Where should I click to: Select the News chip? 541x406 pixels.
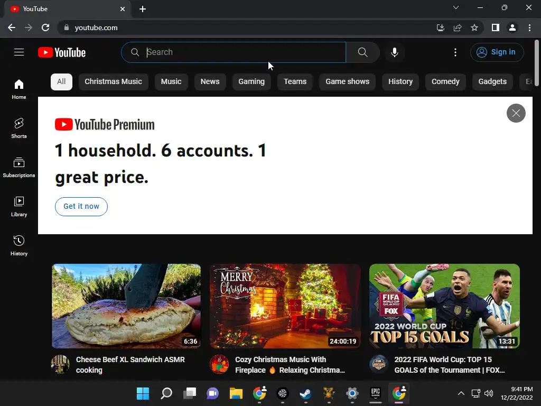click(210, 82)
